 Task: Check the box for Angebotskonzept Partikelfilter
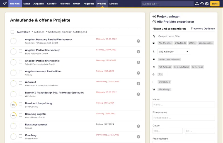(21, 72)
